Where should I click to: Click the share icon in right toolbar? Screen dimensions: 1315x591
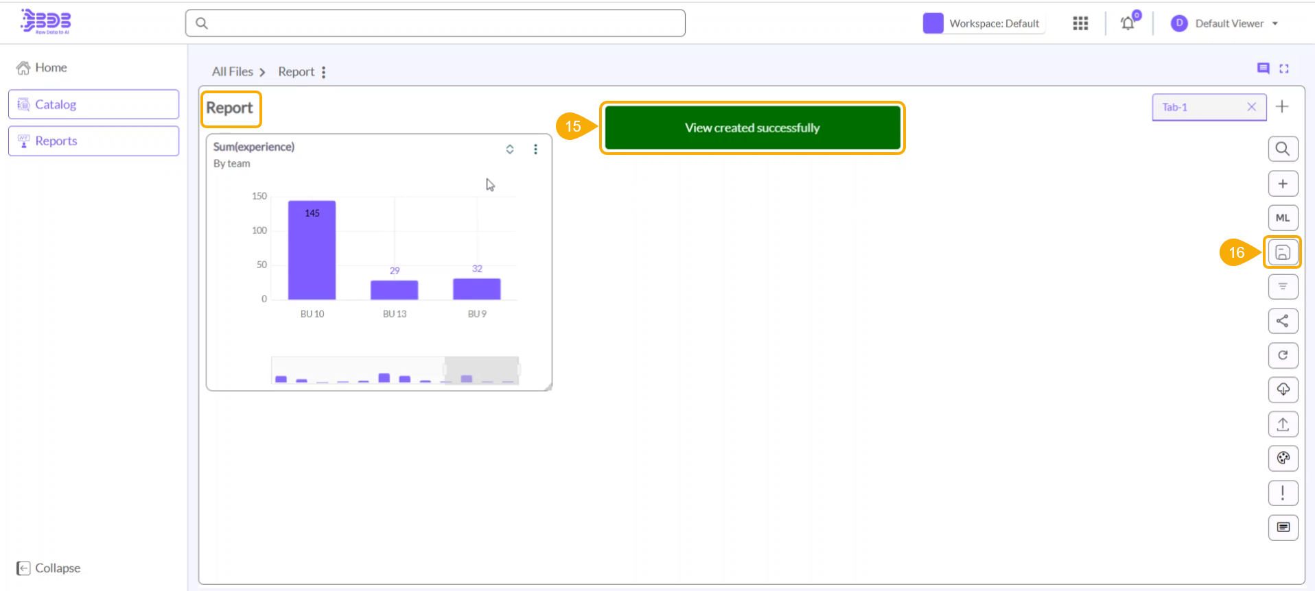(1282, 321)
